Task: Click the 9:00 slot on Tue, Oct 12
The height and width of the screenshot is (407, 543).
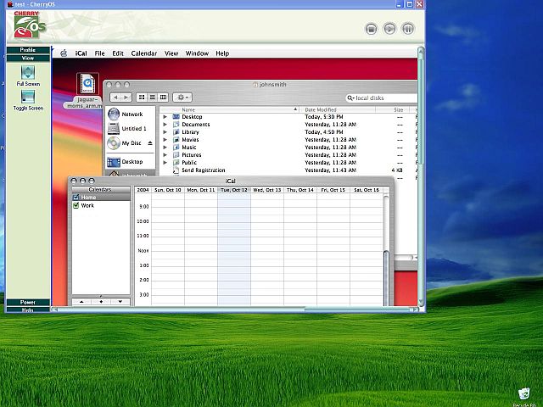Action: pos(234,210)
